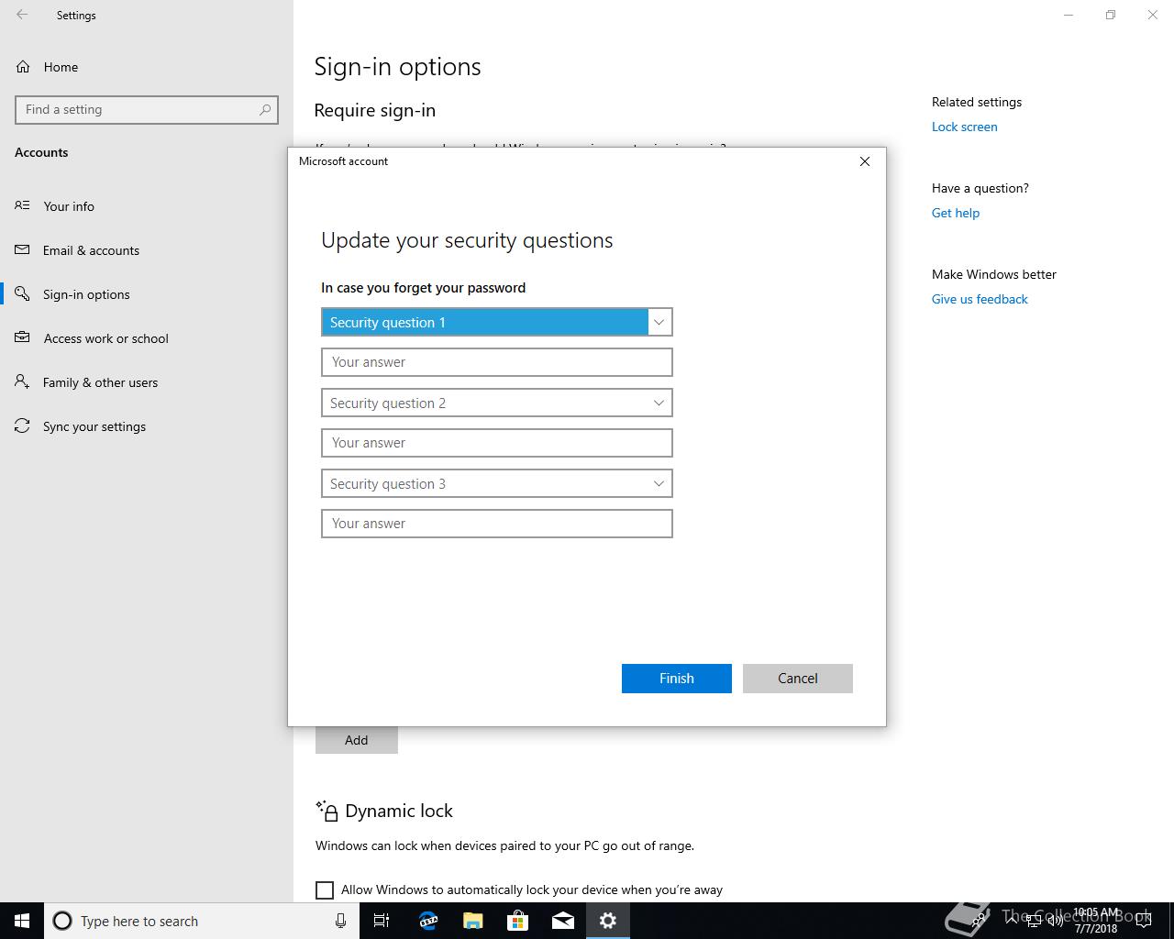Image resolution: width=1174 pixels, height=939 pixels.
Task: Click Cancel in Microsoft account dialog
Action: click(798, 679)
